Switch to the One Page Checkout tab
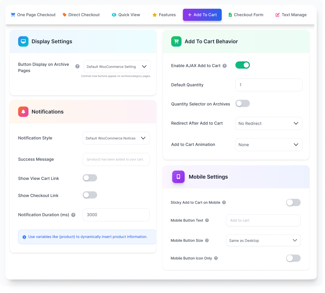This screenshot has width=325, height=293. tap(33, 15)
